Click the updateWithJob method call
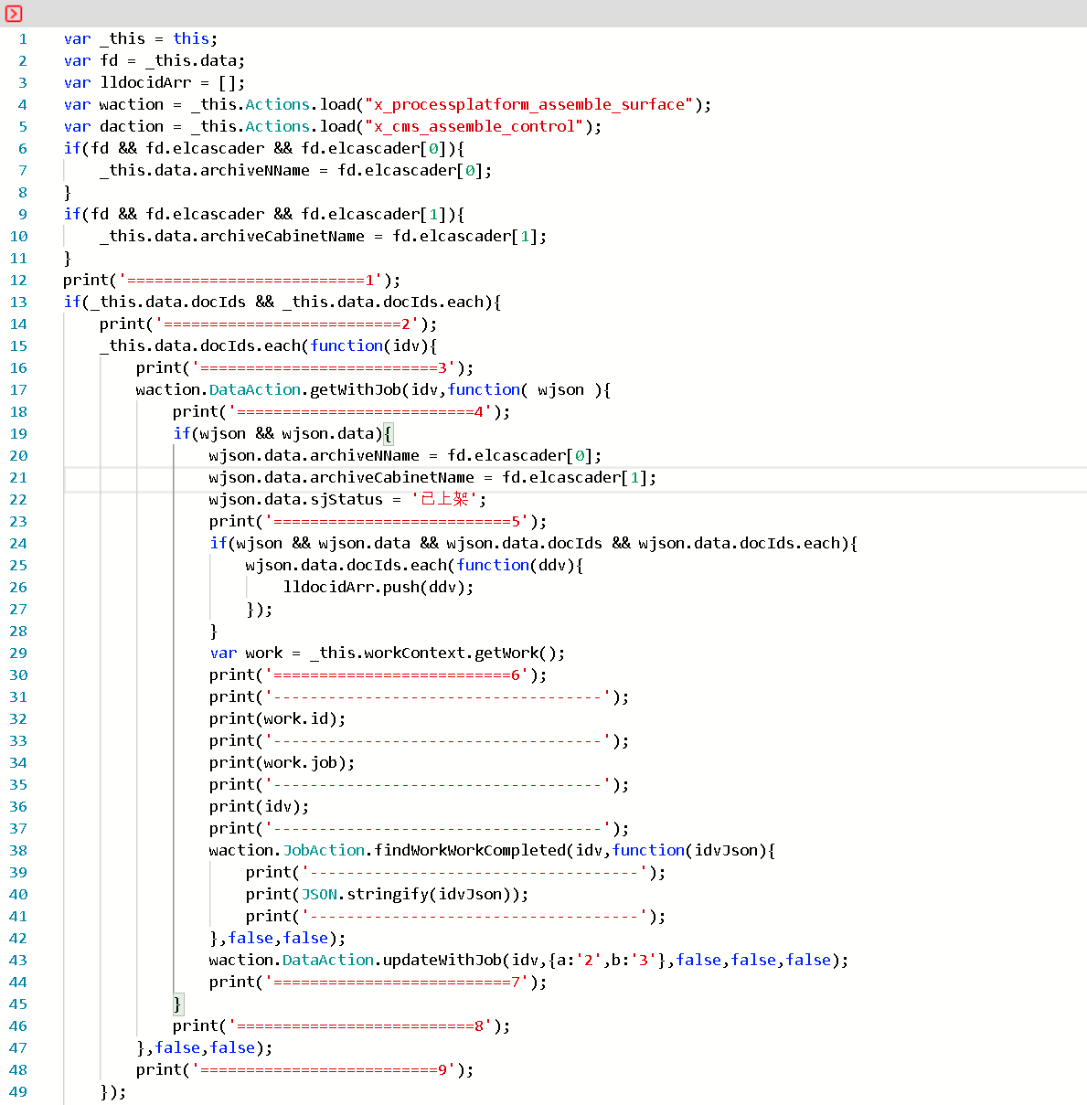Screen dimensions: 1087x1105 coord(442,960)
